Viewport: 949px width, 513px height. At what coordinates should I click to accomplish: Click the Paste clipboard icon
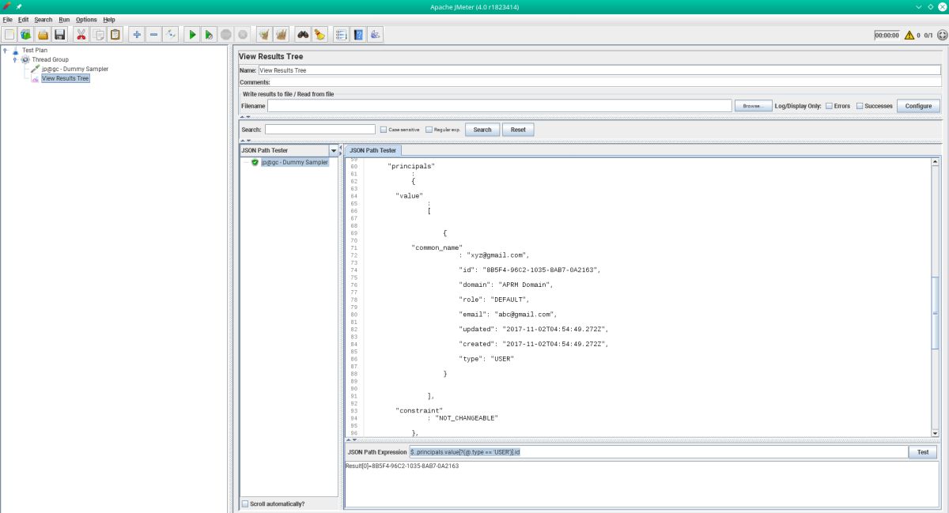pos(115,34)
